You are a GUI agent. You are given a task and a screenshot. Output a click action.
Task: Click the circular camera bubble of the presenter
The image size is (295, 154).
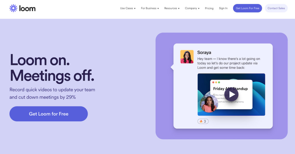[209, 103]
